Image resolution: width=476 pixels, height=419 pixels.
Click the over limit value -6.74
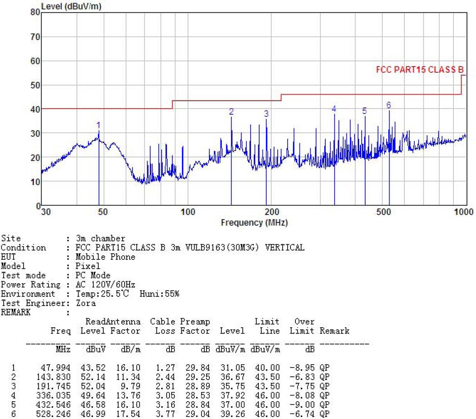click(x=302, y=414)
